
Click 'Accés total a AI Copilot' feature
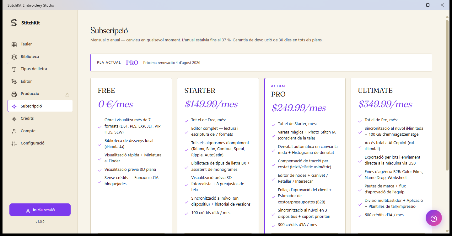[390, 146]
